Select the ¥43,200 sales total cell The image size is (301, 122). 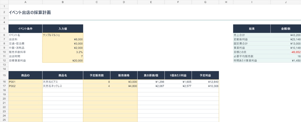pos(286,35)
